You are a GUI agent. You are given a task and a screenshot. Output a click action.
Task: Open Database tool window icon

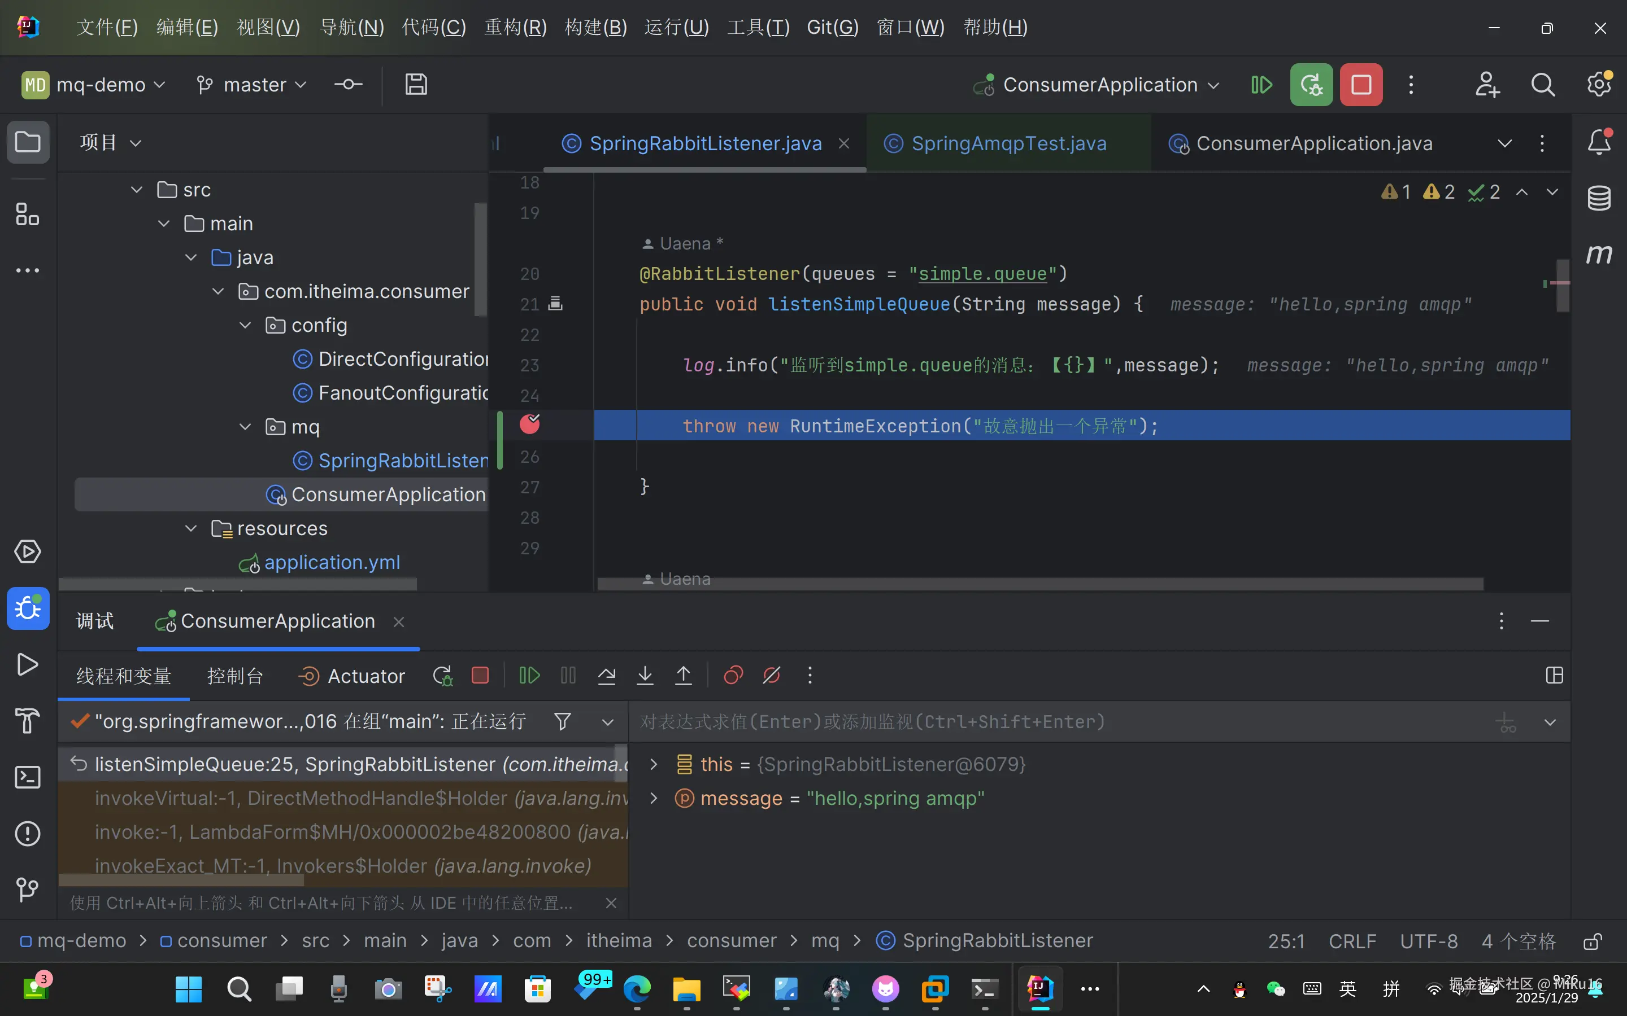[1599, 198]
